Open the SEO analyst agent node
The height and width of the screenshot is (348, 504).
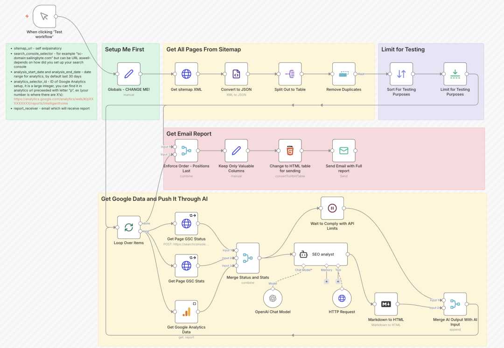[321, 254]
